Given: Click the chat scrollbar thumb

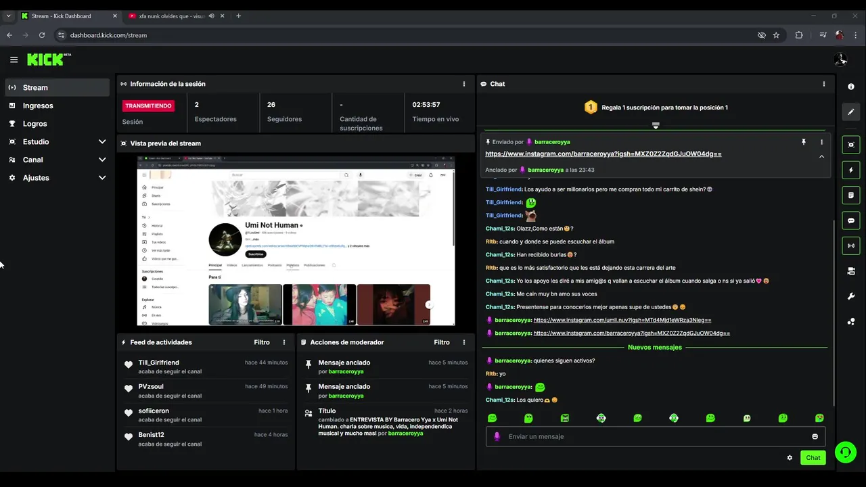Looking at the screenshot, I should (x=834, y=312).
